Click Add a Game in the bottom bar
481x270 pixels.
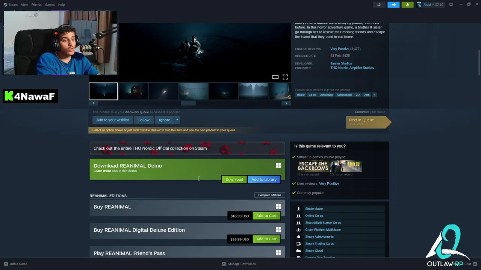click(15, 264)
